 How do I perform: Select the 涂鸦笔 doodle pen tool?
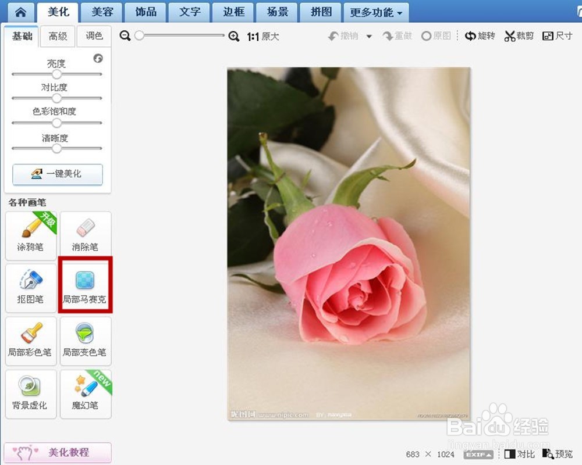(30, 235)
